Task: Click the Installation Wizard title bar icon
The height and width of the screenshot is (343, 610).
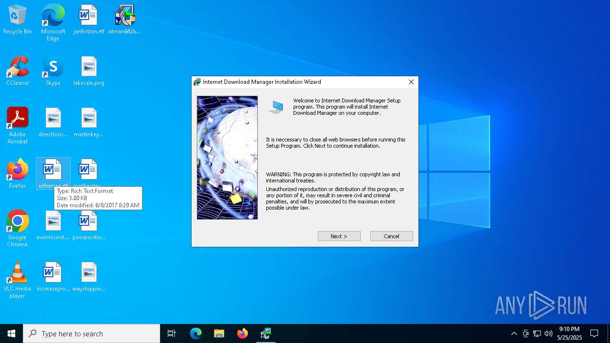Action: pyautogui.click(x=197, y=82)
